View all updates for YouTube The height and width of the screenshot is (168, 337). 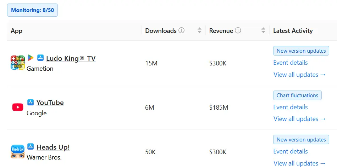(x=300, y=119)
